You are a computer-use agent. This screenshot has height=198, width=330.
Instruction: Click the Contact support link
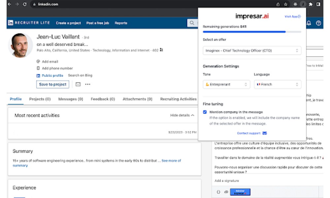[248, 133]
